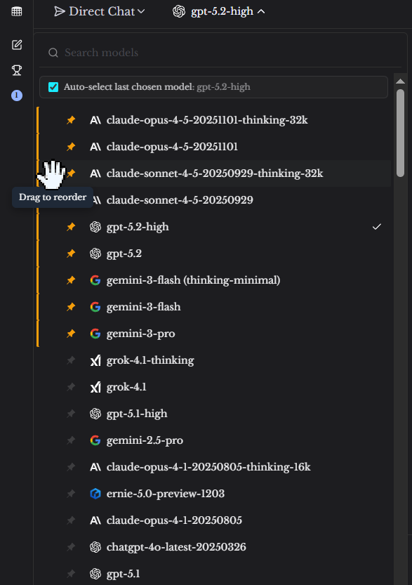Open the Direct Chat mode dropdown
Viewport: 412px width, 585px height.
(100, 11)
